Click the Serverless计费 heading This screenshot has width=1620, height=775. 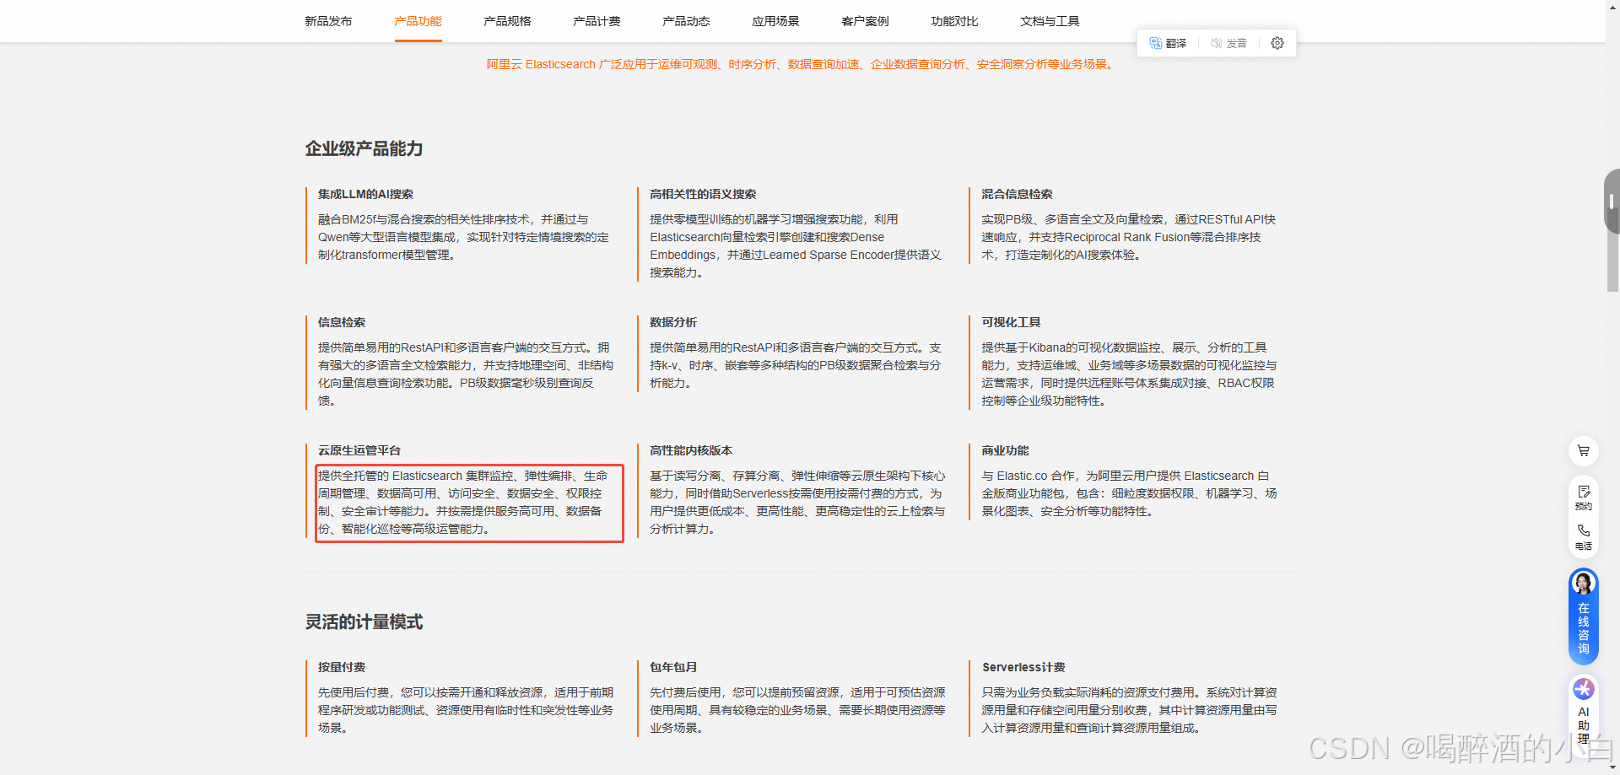1023,667
